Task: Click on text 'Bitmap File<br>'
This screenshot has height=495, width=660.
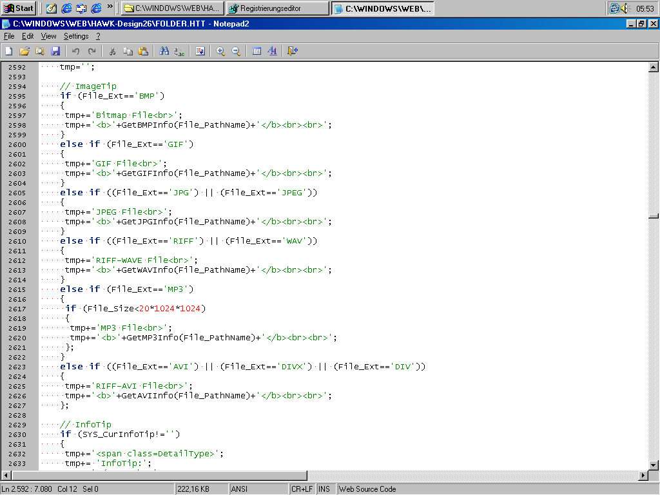Action: (x=135, y=115)
